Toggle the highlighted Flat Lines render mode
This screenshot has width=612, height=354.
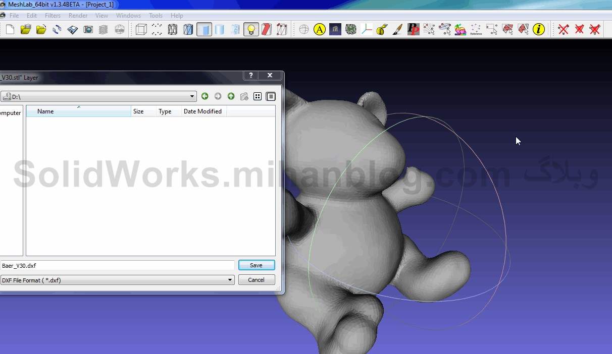[x=204, y=30]
